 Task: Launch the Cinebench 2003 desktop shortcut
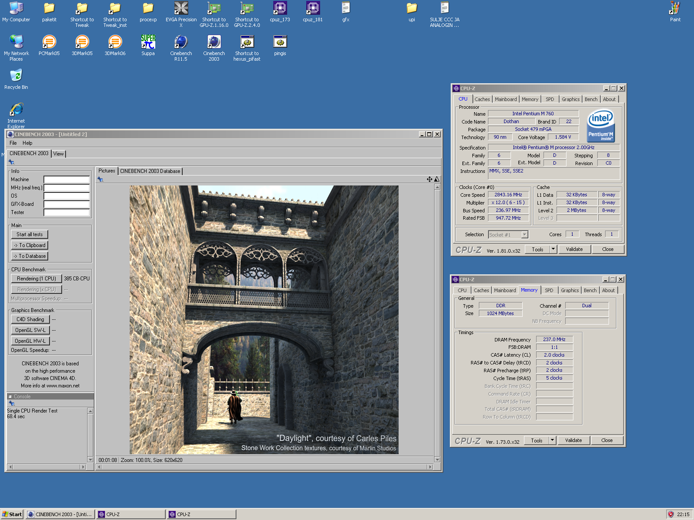[214, 48]
